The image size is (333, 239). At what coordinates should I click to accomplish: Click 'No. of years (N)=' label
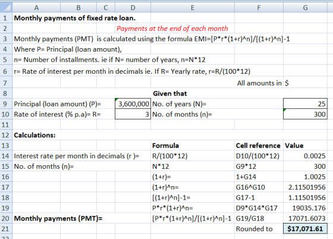point(179,104)
